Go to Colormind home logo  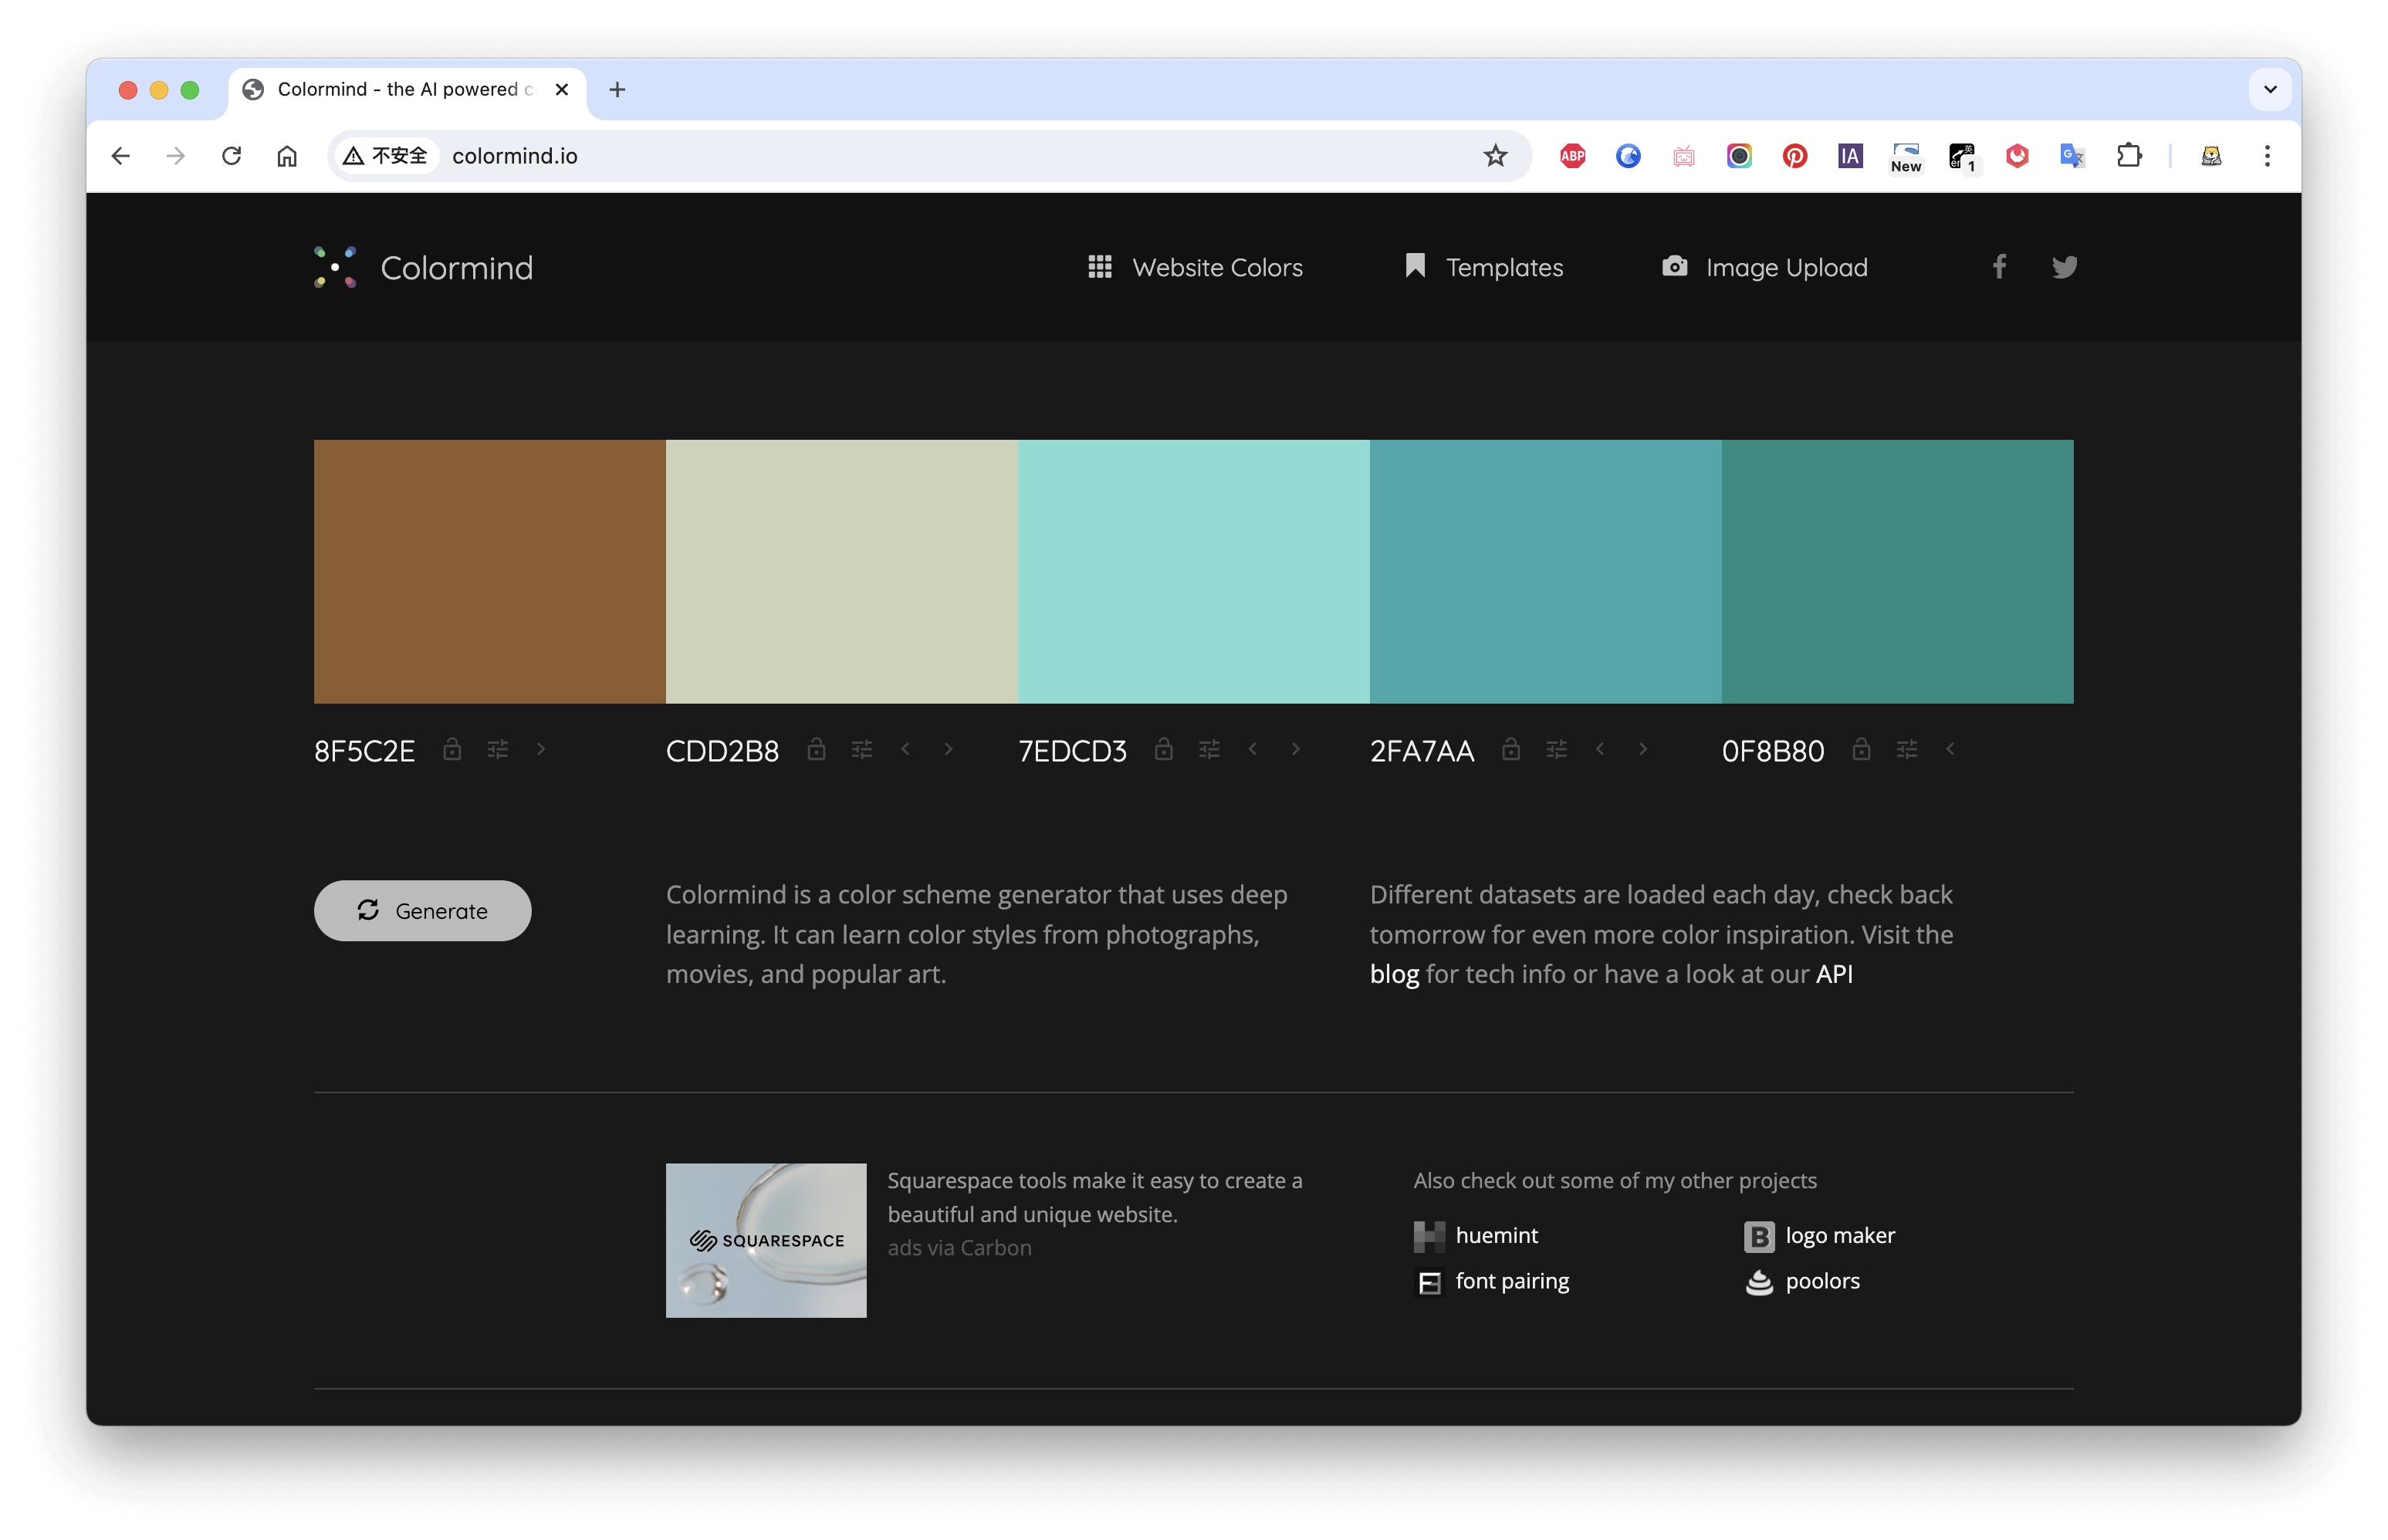tap(423, 267)
